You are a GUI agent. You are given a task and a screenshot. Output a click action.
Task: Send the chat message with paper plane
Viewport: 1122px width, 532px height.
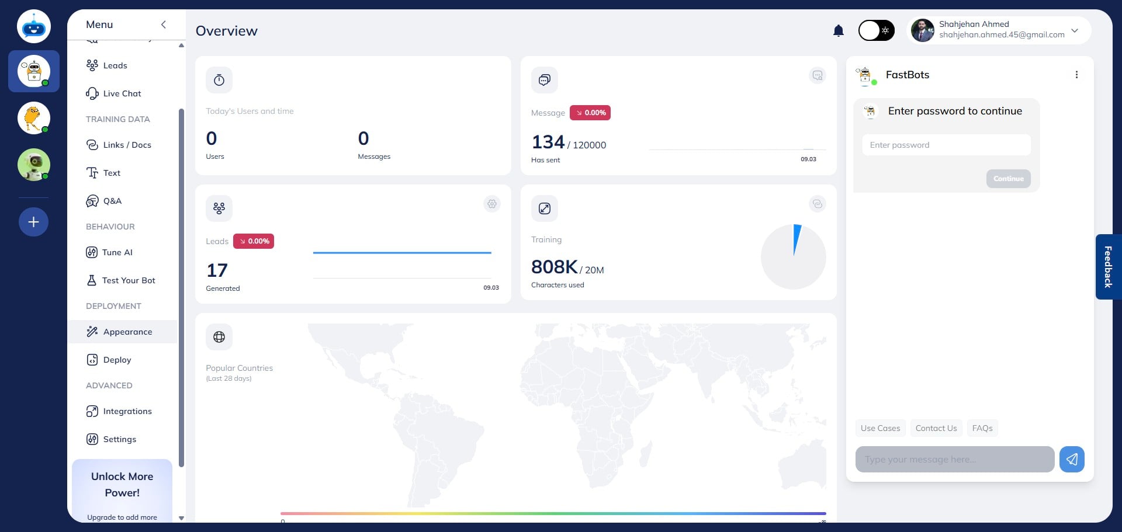(x=1072, y=460)
